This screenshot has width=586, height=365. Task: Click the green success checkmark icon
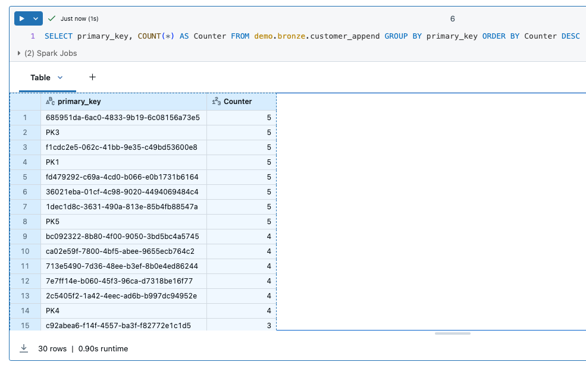(x=52, y=19)
